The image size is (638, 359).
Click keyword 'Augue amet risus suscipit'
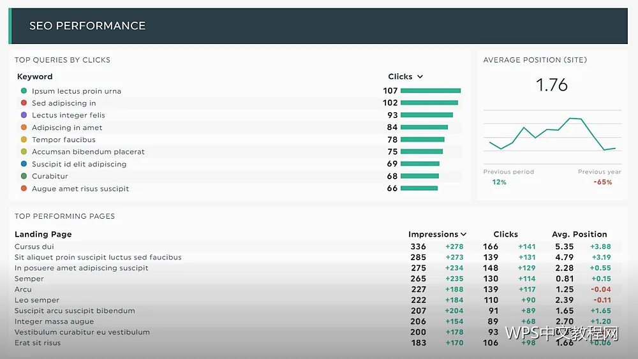coord(80,189)
